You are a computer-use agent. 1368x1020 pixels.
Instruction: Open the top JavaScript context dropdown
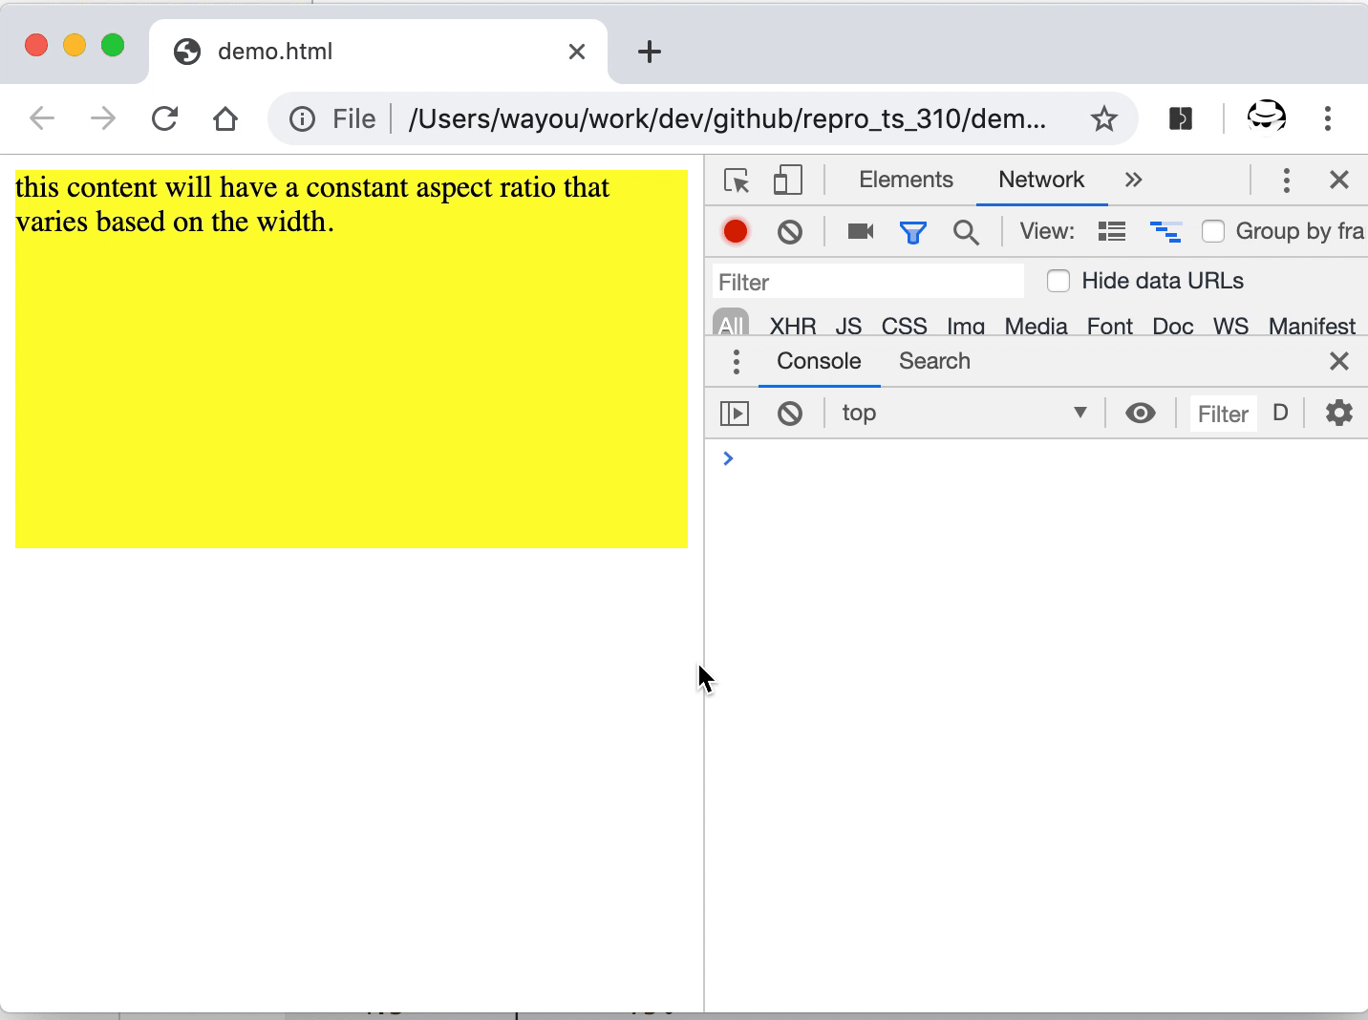(963, 414)
